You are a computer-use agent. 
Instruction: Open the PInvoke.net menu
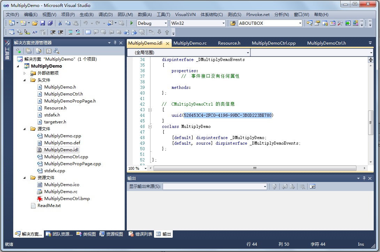pos(258,15)
